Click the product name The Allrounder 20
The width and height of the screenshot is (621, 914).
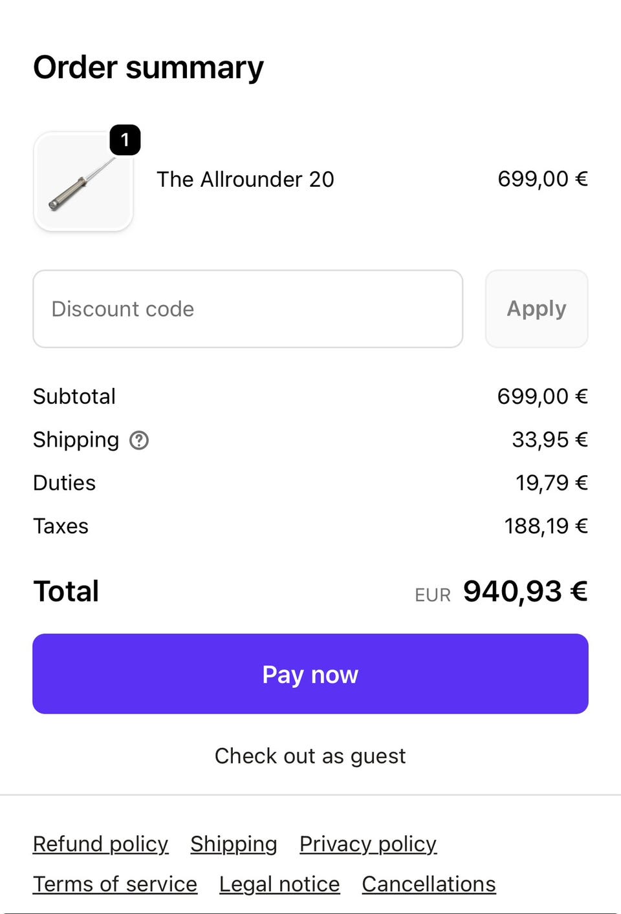(x=245, y=179)
